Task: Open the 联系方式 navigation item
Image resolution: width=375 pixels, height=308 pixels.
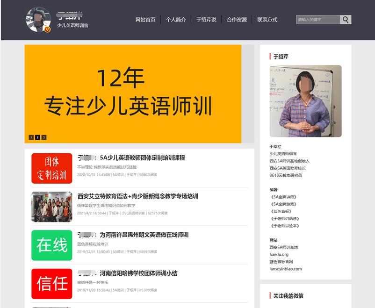Action: [x=267, y=20]
